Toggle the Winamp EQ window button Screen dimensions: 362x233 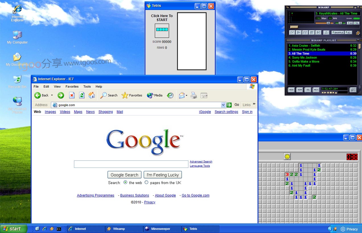coord(350,23)
